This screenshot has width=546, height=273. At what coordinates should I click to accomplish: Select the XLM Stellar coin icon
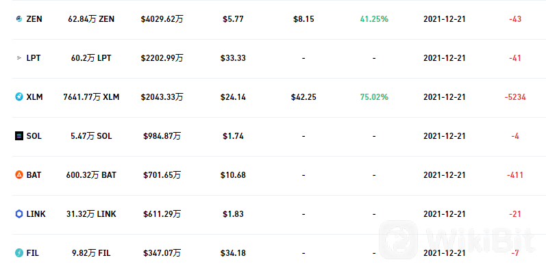19,96
